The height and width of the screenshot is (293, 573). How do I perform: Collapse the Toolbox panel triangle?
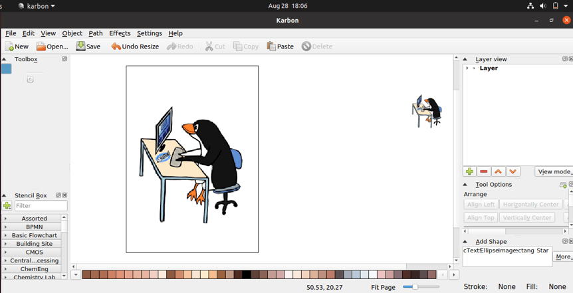tap(4, 59)
